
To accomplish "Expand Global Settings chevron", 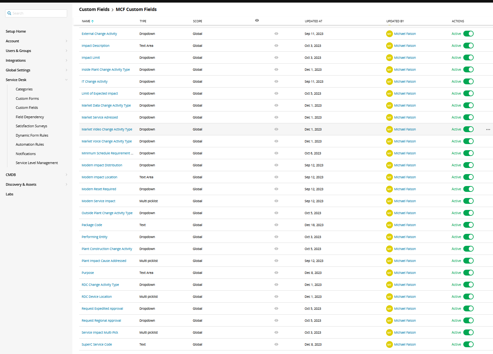I will [67, 70].
